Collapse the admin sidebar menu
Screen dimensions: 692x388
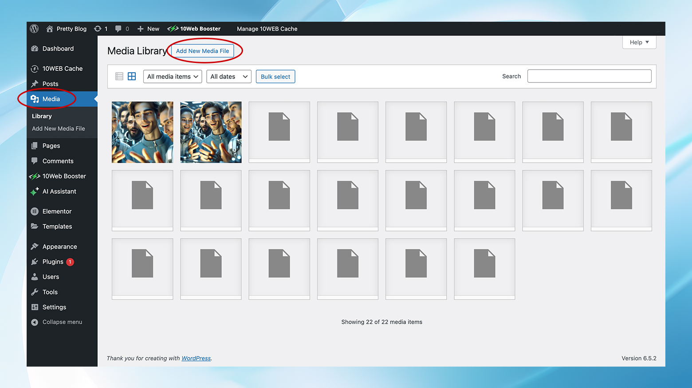tap(35, 322)
